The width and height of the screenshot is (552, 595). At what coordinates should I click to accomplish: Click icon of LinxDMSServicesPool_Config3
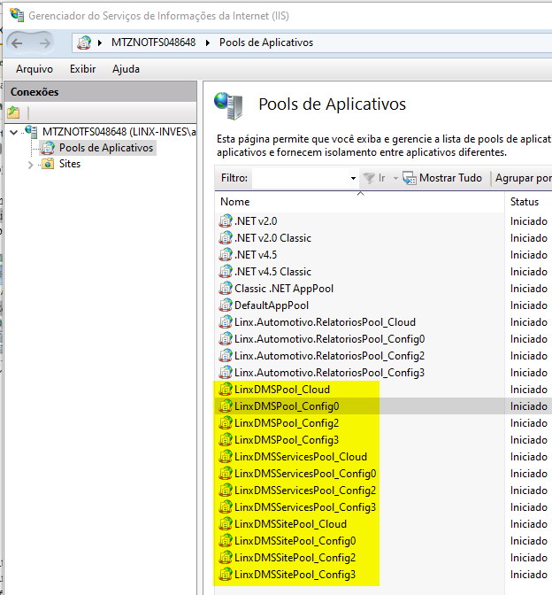226,507
